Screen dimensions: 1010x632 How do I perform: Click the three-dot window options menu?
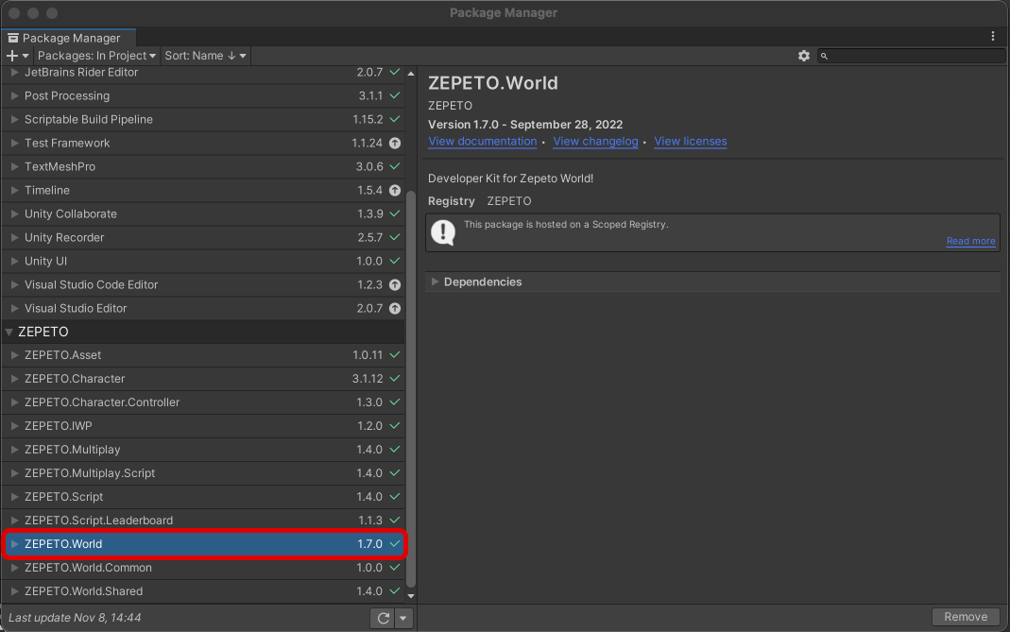tap(993, 37)
